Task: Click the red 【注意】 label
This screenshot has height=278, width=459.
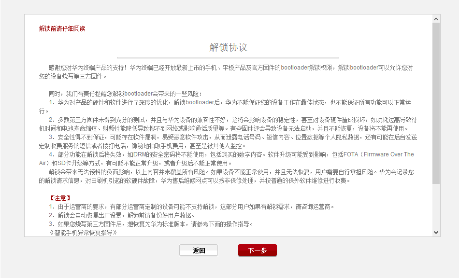Action: [60, 198]
